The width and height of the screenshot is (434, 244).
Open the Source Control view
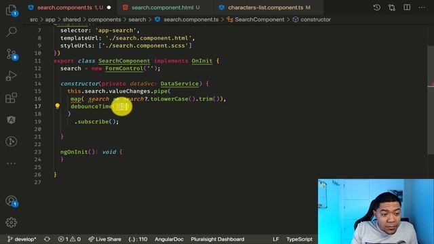pos(11,54)
